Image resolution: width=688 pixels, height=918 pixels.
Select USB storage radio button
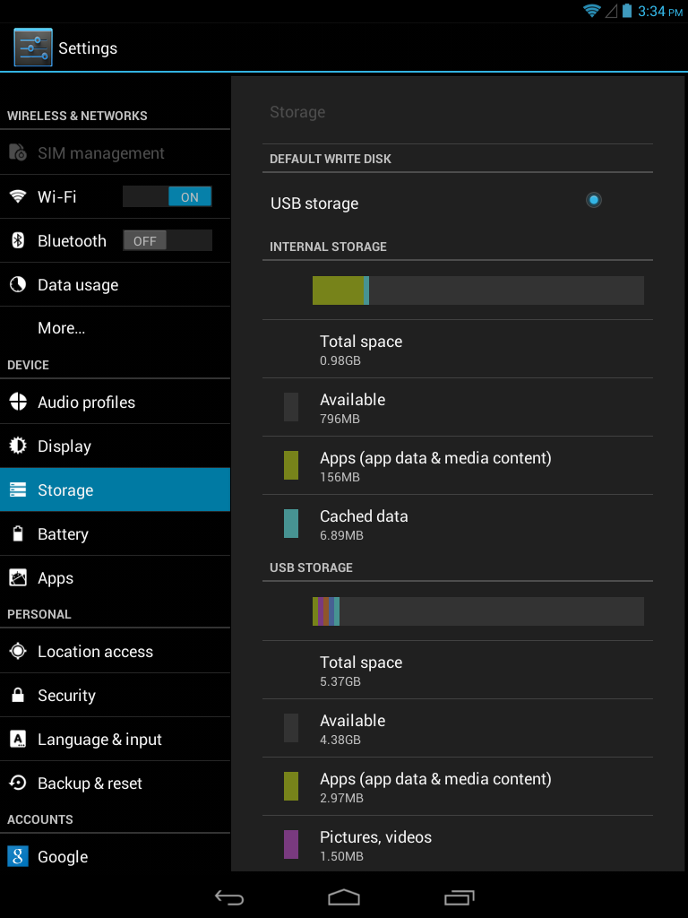(593, 200)
